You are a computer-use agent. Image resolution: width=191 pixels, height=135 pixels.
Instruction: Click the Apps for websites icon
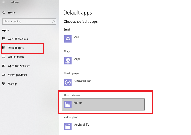pyautogui.click(x=3, y=66)
